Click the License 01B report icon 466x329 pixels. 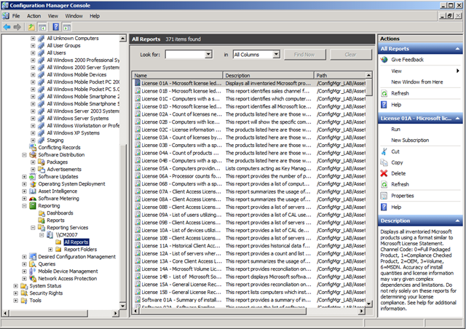pos(138,91)
